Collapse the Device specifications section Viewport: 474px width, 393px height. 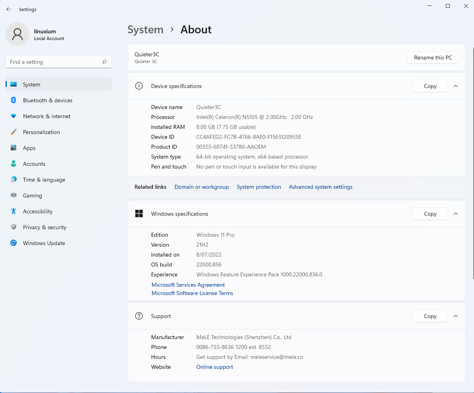click(456, 86)
